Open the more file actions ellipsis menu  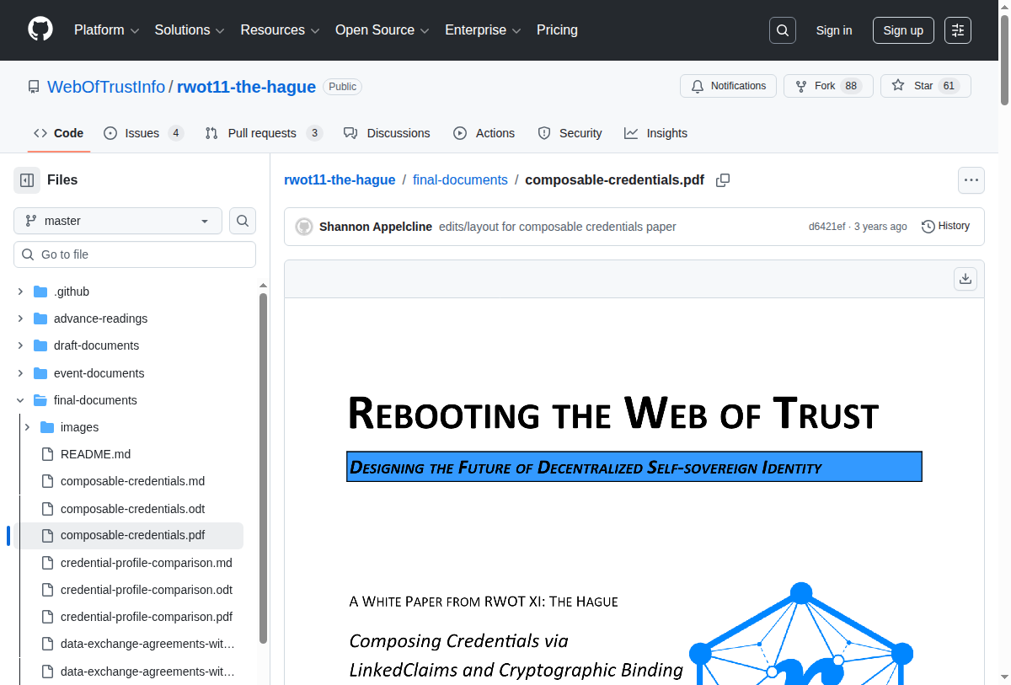click(971, 180)
